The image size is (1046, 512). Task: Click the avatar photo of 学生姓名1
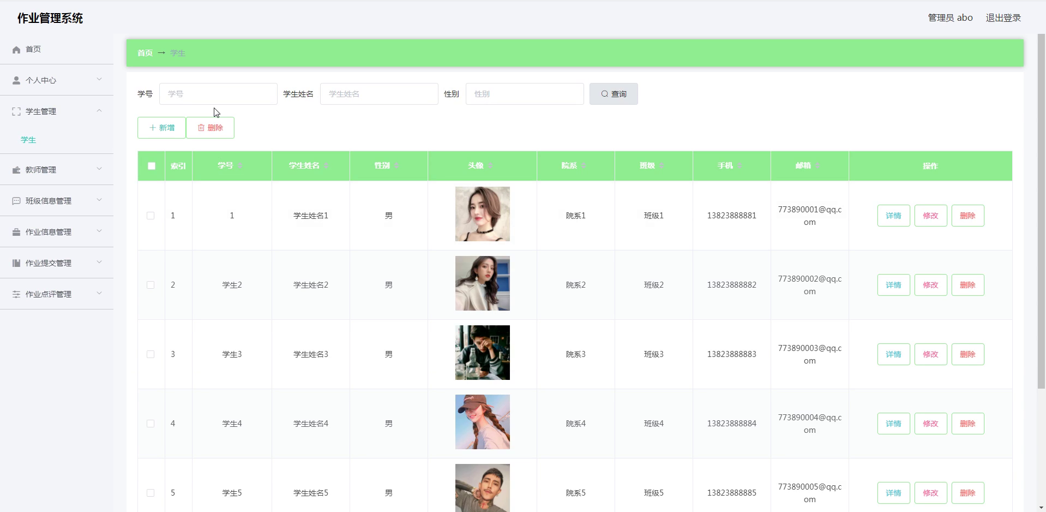483,214
